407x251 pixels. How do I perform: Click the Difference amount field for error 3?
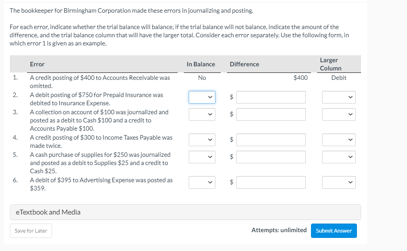[271, 114]
